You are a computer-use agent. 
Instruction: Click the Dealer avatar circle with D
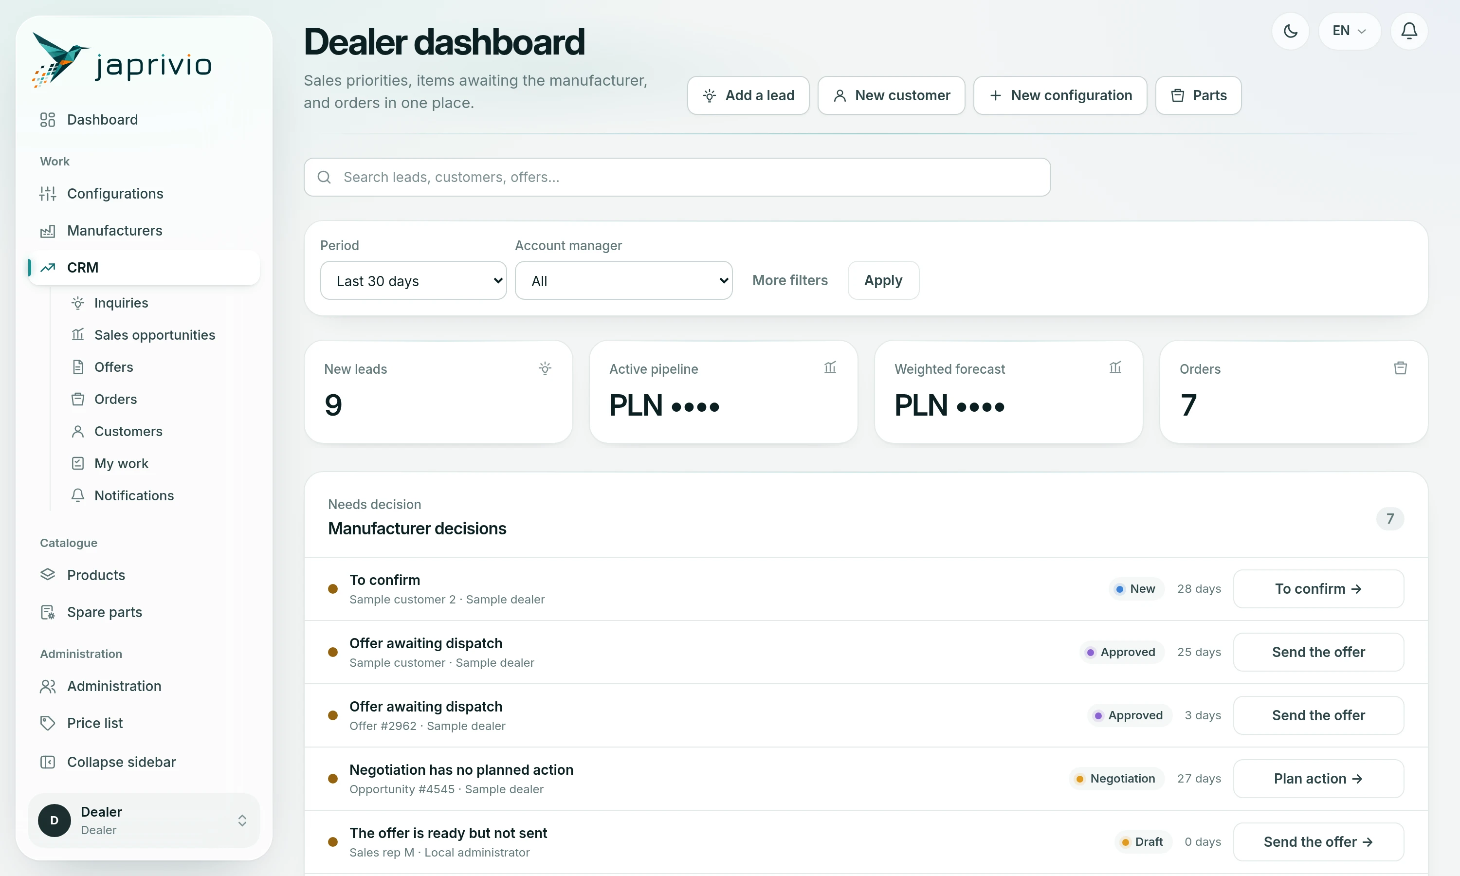point(55,821)
